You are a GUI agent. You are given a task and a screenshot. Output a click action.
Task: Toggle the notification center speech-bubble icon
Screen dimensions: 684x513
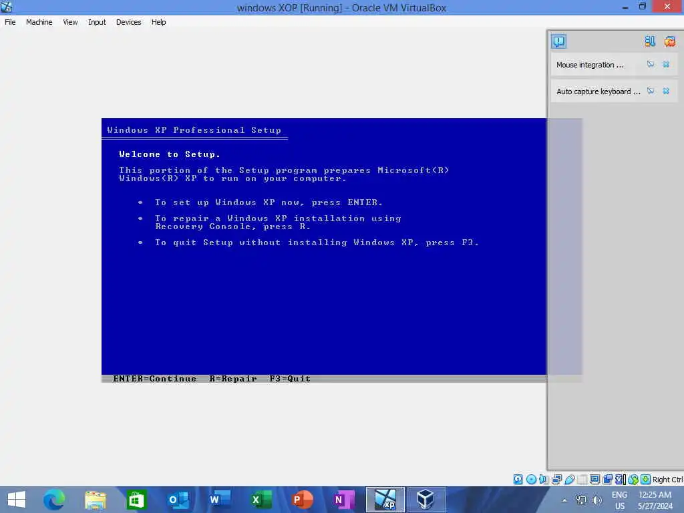tap(559, 41)
